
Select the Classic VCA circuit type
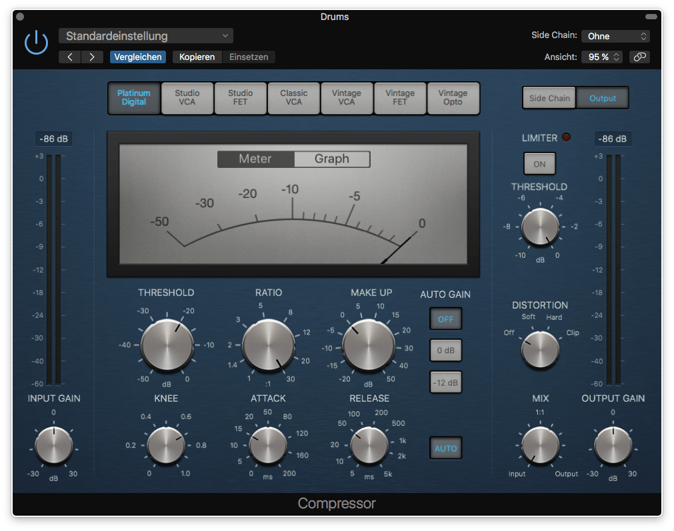tap(293, 98)
